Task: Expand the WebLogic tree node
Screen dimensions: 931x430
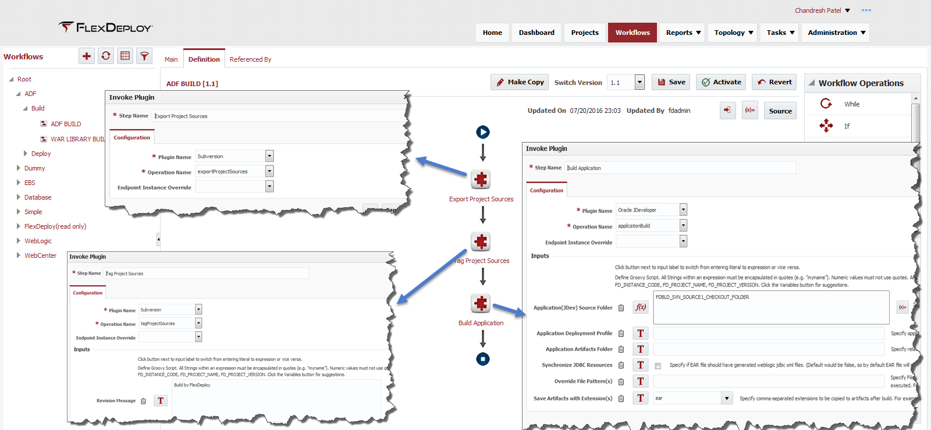Action: (x=19, y=241)
